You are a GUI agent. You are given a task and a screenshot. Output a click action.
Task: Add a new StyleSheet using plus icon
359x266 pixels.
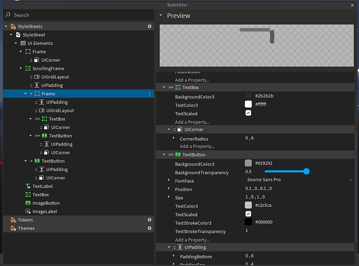149,27
